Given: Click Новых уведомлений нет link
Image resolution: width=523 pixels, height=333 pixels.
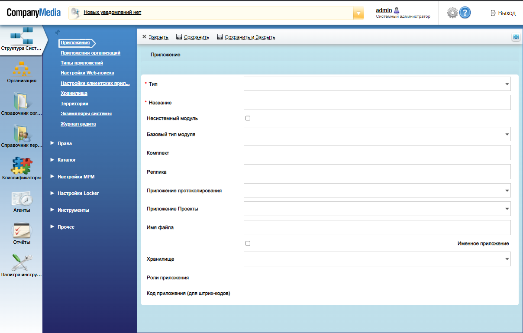Looking at the screenshot, I should (x=113, y=12).
